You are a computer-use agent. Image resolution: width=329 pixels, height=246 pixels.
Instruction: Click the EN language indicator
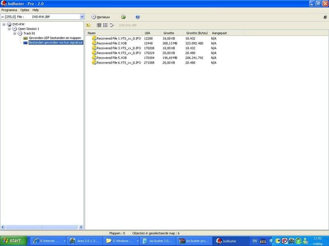255,241
